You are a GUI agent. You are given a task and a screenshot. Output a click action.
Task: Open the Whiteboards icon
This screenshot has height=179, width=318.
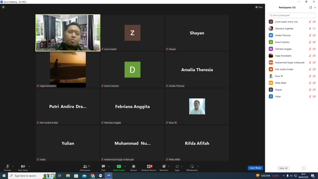[192, 167]
